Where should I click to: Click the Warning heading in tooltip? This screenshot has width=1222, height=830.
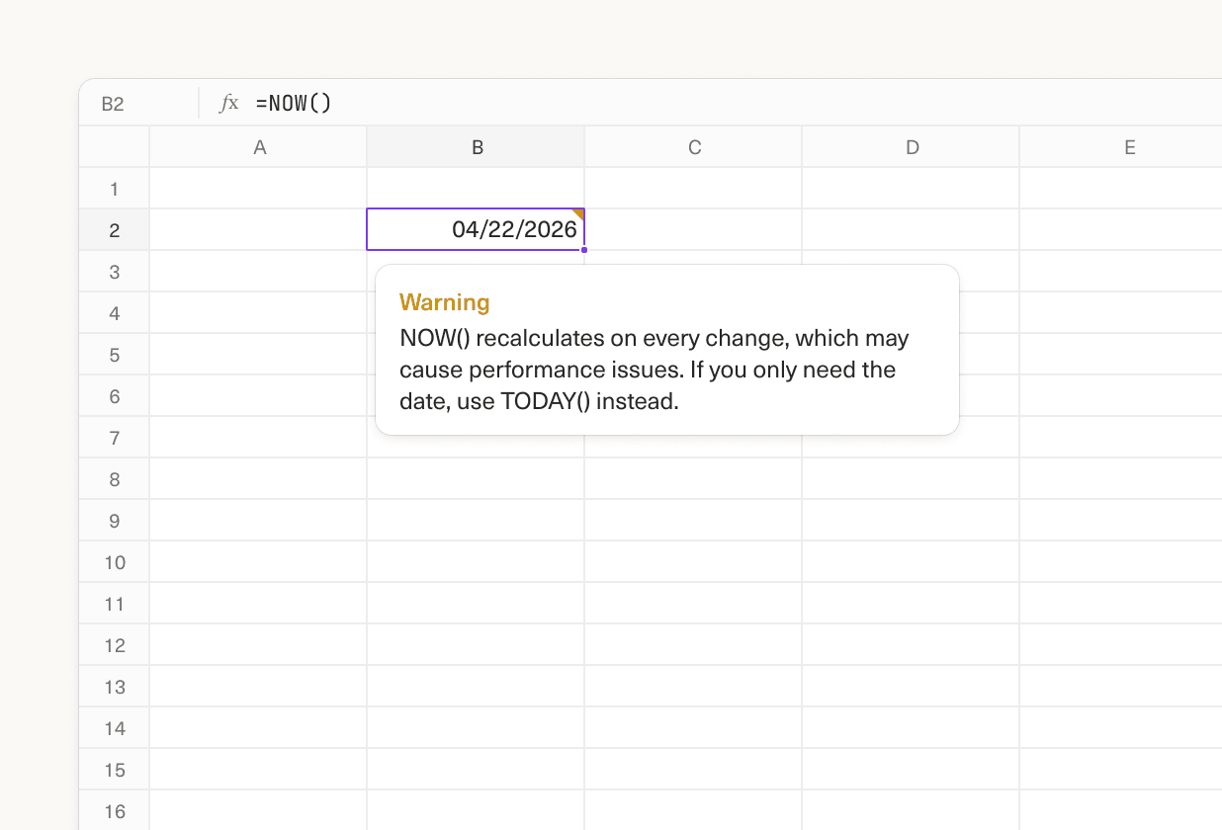click(445, 302)
